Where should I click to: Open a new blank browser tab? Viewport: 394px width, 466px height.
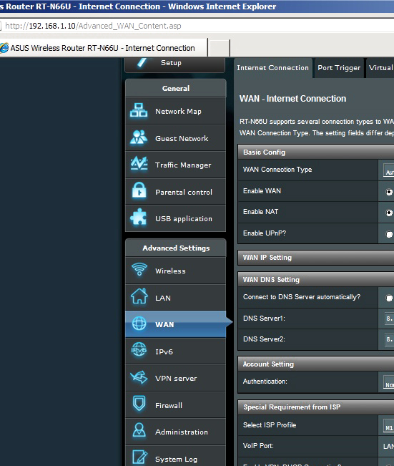[219, 47]
